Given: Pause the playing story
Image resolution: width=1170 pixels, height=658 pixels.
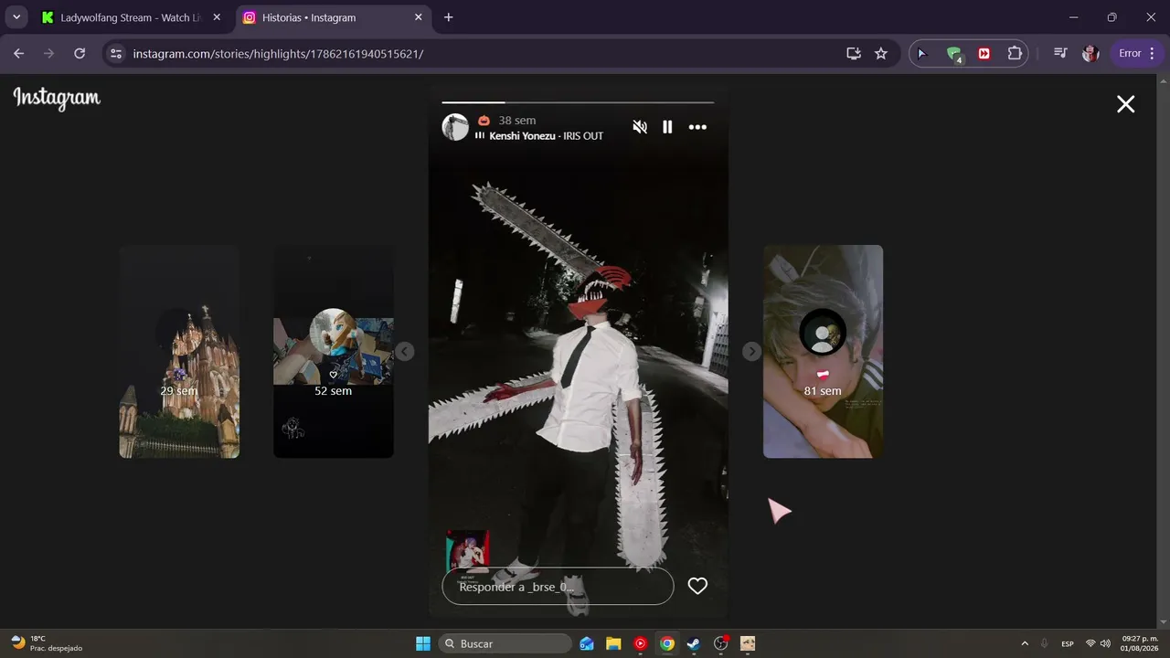Looking at the screenshot, I should tap(667, 127).
